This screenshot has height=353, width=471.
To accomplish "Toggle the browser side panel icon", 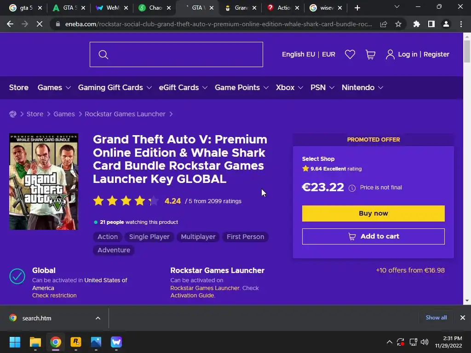I will [x=431, y=24].
